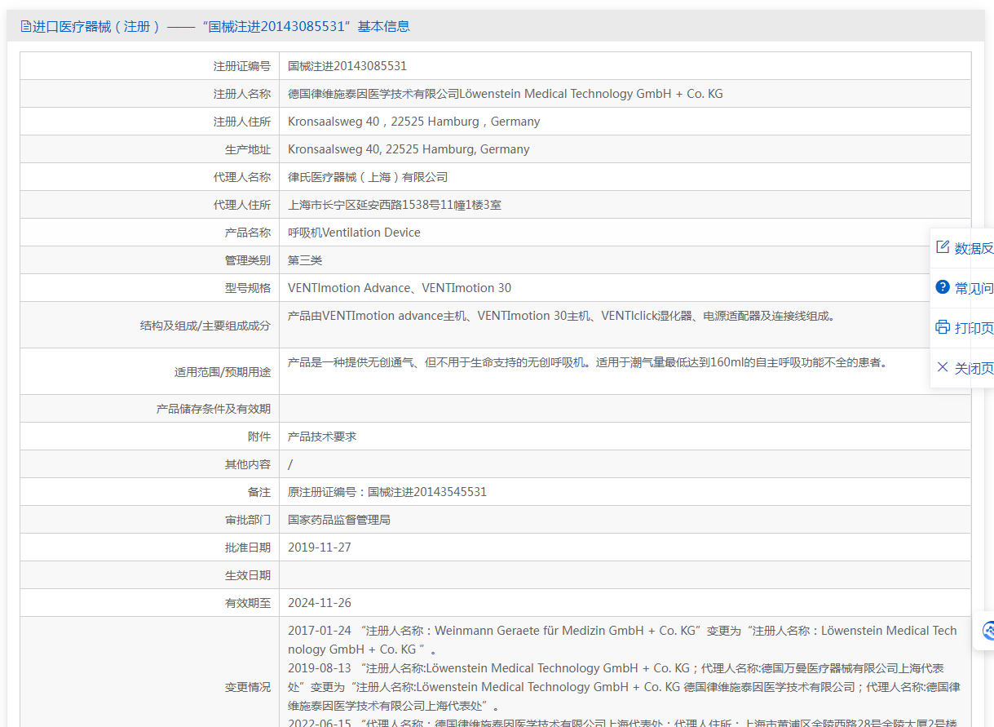Select the category value 第三类

pos(305,260)
